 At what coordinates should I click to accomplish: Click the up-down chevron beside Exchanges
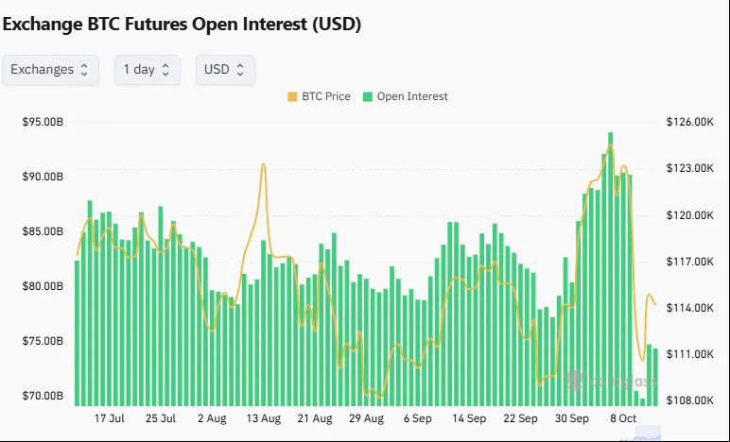[84, 70]
